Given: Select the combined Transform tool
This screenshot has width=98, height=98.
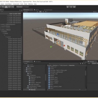Looking at the screenshot, I should point(13,7).
